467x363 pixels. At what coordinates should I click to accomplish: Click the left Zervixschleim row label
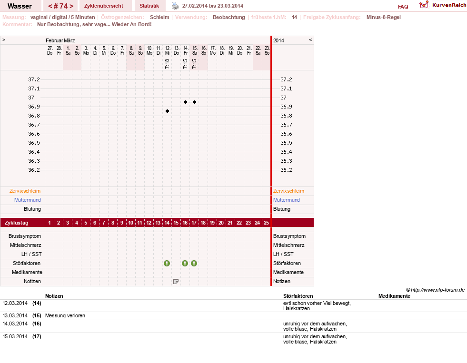pyautogui.click(x=25, y=191)
